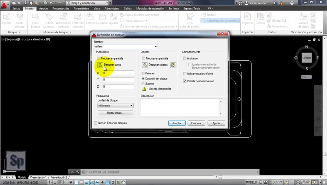Open the Express Tools ribbon tab
Image resolution: width=327 pixels, height=185 pixels.
(192, 8)
